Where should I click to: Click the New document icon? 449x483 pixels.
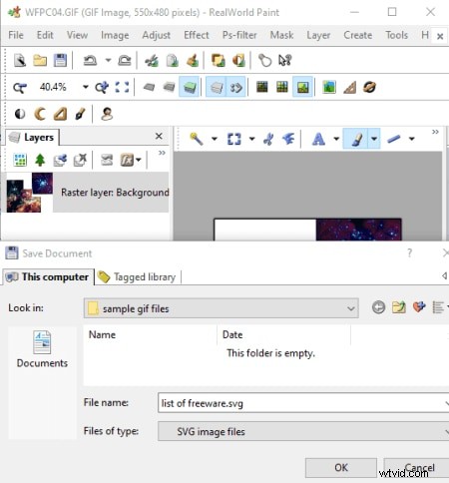click(x=20, y=61)
